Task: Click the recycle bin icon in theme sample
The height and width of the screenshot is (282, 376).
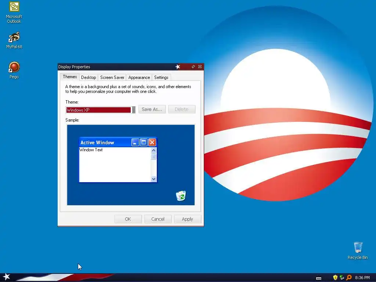Action: (181, 196)
